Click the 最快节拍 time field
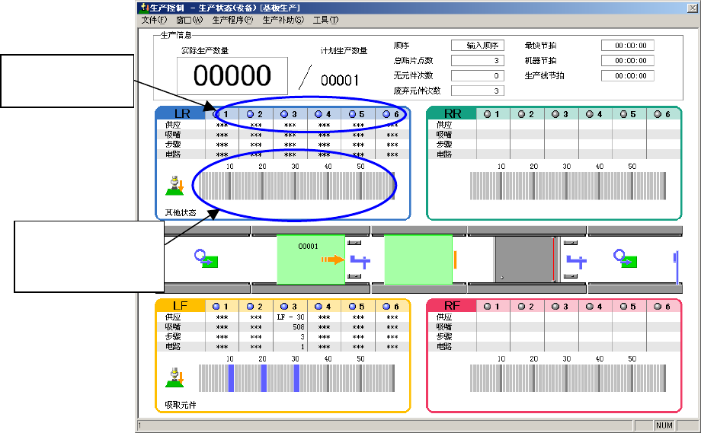This screenshot has width=701, height=433. (x=628, y=45)
